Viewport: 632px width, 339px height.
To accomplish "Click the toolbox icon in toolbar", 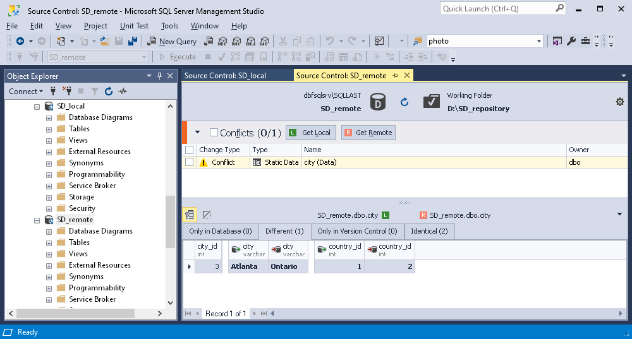I will click(x=585, y=41).
